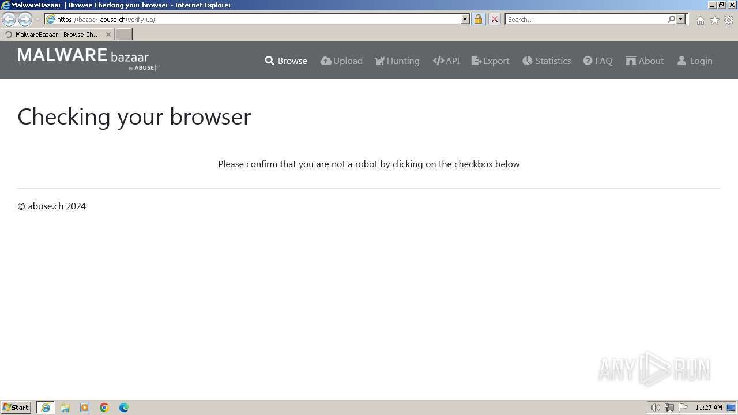The height and width of the screenshot is (415, 738).
Task: Click the Action Center flag icon
Action: (683, 408)
